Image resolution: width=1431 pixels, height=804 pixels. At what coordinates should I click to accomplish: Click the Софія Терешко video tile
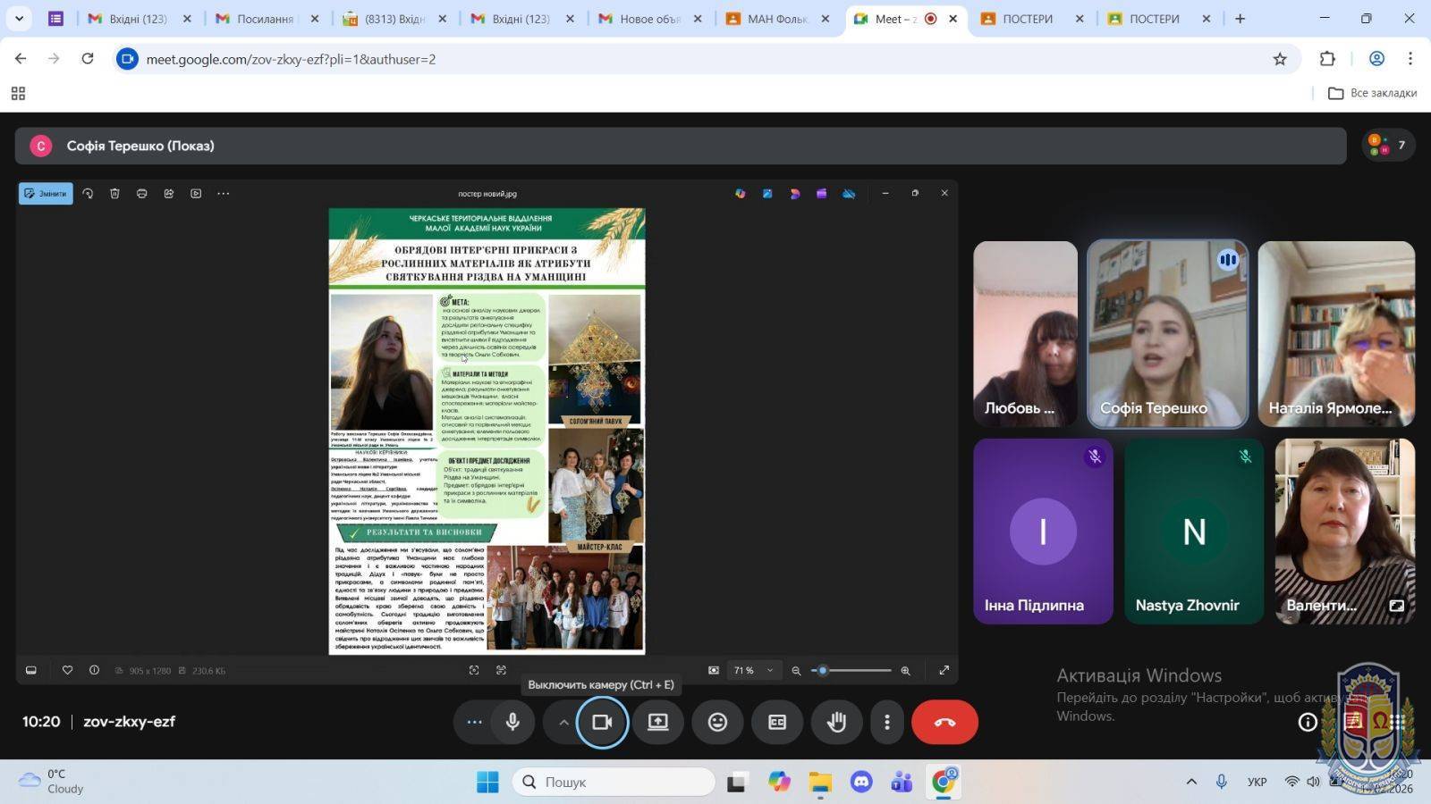[x=1166, y=333]
